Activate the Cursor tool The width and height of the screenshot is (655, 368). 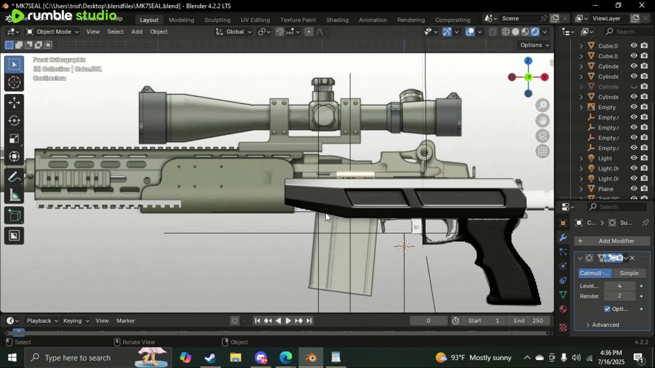coord(14,82)
